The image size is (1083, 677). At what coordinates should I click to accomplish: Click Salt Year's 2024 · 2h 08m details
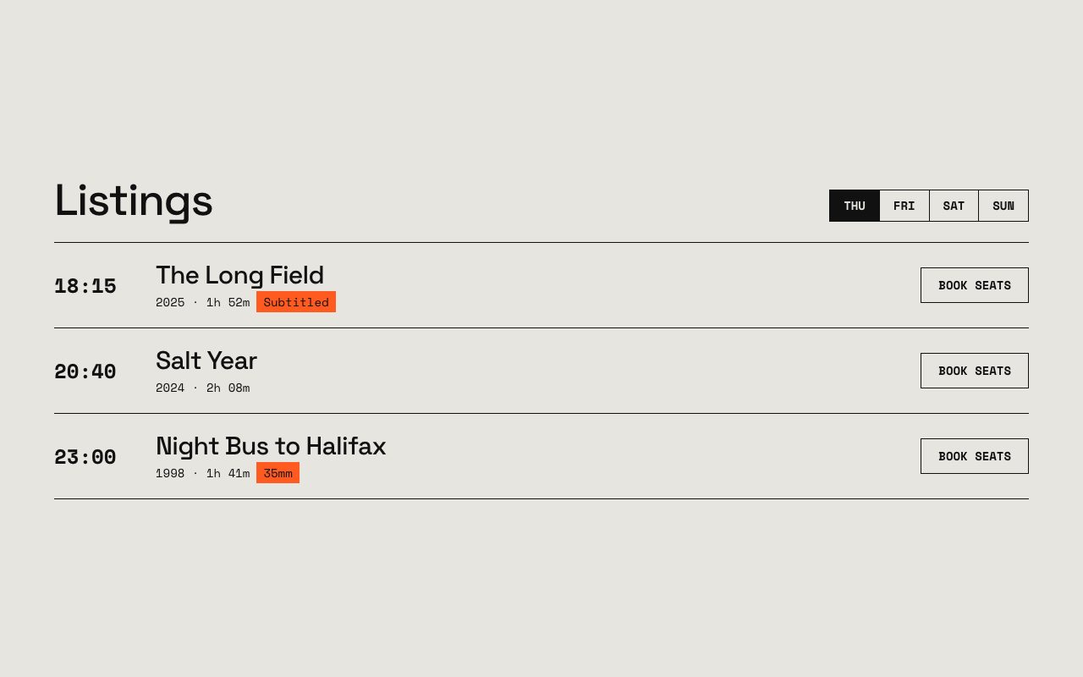click(x=203, y=388)
